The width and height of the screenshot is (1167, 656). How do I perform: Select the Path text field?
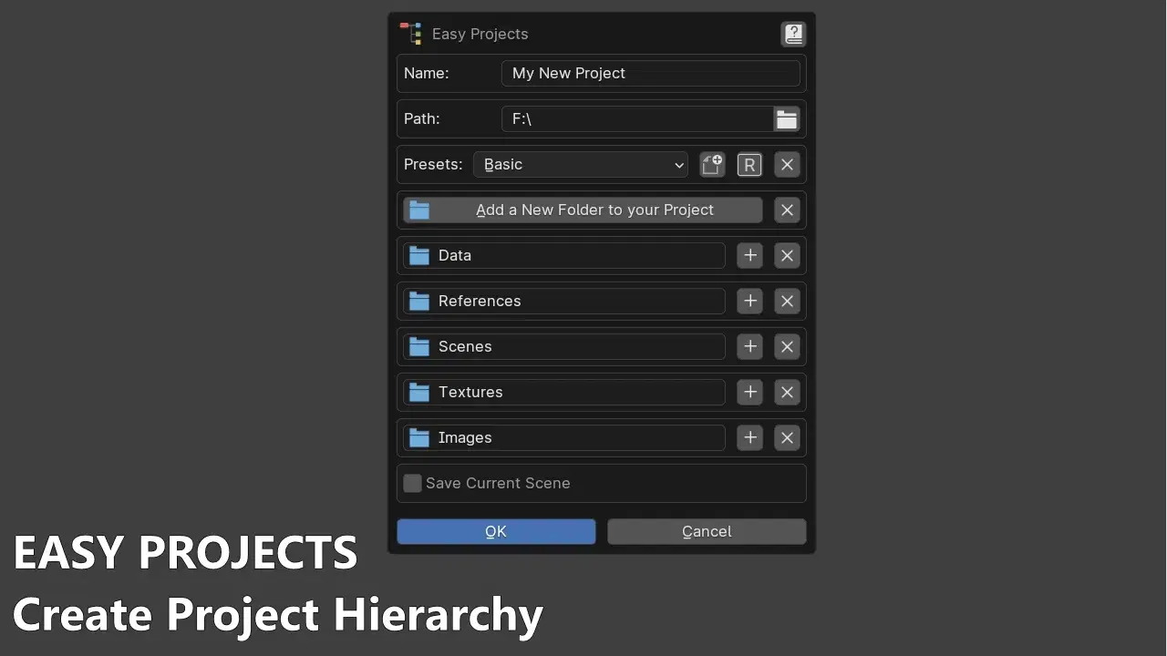636,118
